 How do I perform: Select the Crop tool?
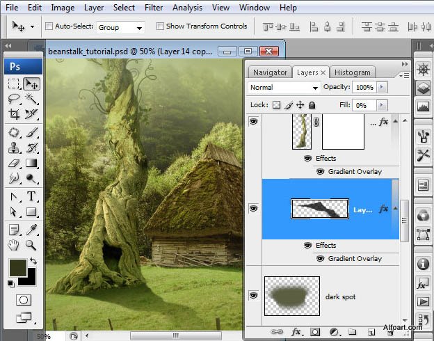(x=14, y=115)
